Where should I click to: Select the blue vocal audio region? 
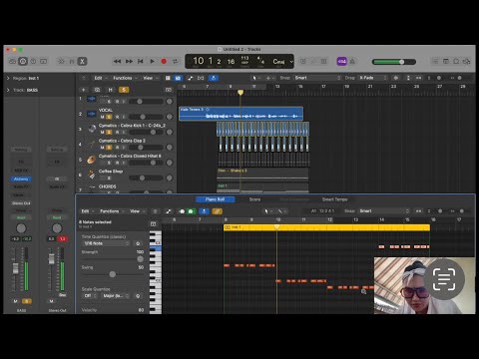coord(240,114)
